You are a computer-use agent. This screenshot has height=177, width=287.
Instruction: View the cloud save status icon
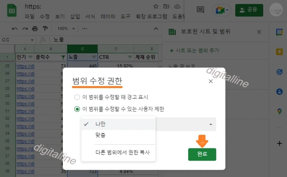tap(177, 7)
